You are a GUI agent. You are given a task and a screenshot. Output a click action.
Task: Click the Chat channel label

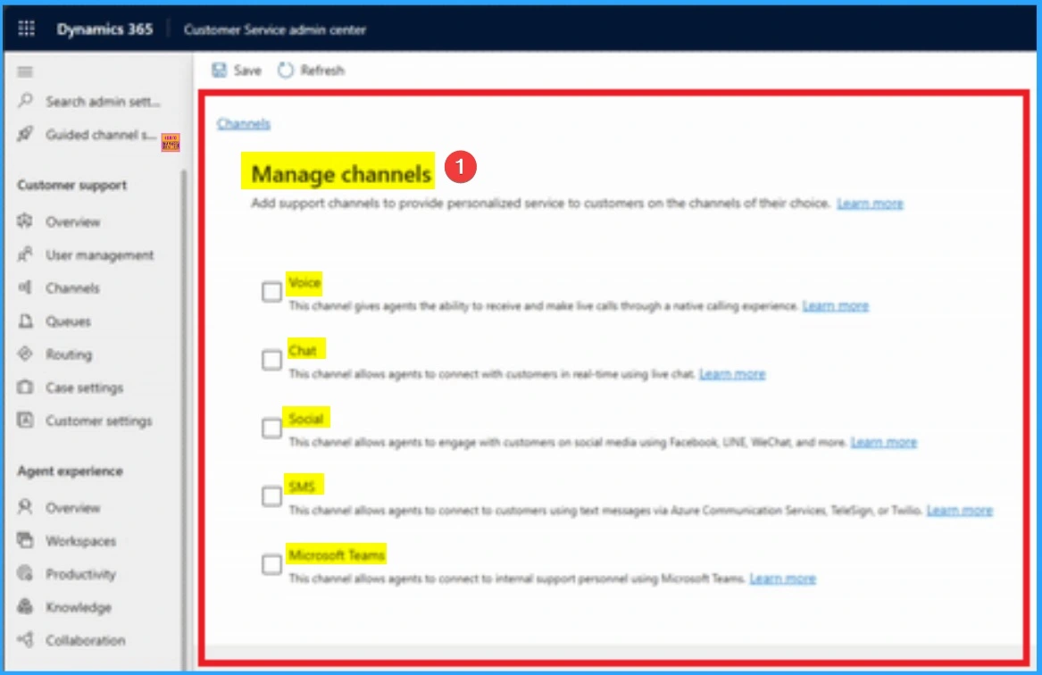[x=303, y=351]
